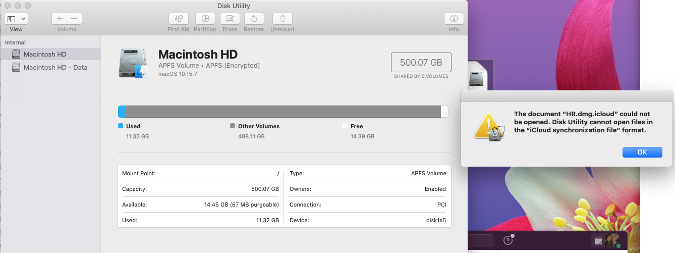675x253 pixels.
Task: Select Macintosh HD in sidebar
Action: 45,54
